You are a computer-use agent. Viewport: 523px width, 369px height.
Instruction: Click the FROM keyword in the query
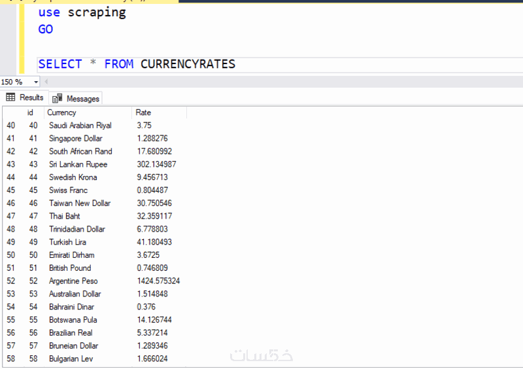(x=119, y=63)
